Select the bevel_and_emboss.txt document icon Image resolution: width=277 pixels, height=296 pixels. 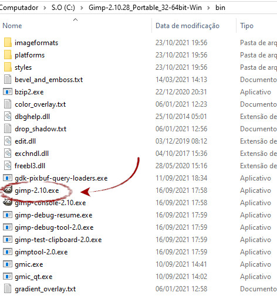[8, 80]
